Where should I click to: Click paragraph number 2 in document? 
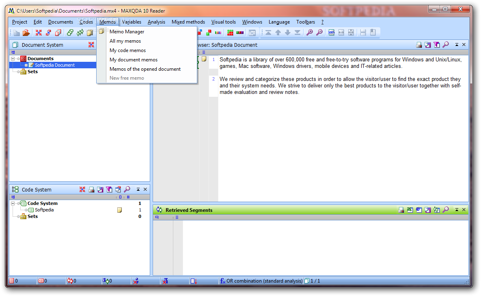(214, 79)
